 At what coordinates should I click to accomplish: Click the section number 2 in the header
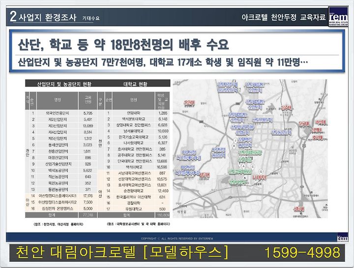tap(13, 17)
